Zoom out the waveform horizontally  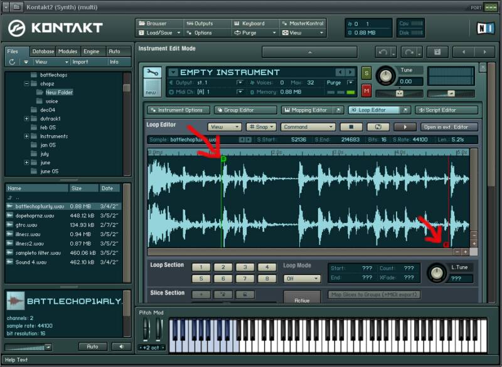point(457,252)
